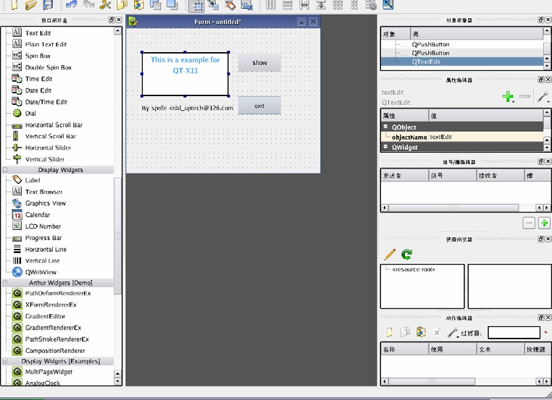Click the pencil edit resources icon
This screenshot has width=552, height=400.
point(390,255)
